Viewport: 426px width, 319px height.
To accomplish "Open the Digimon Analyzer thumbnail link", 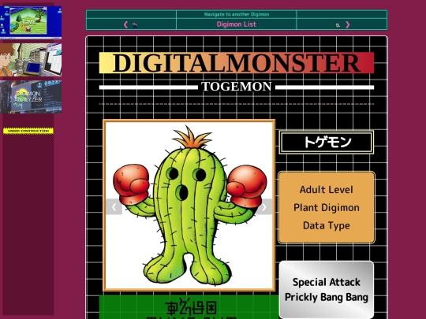I will (31, 97).
